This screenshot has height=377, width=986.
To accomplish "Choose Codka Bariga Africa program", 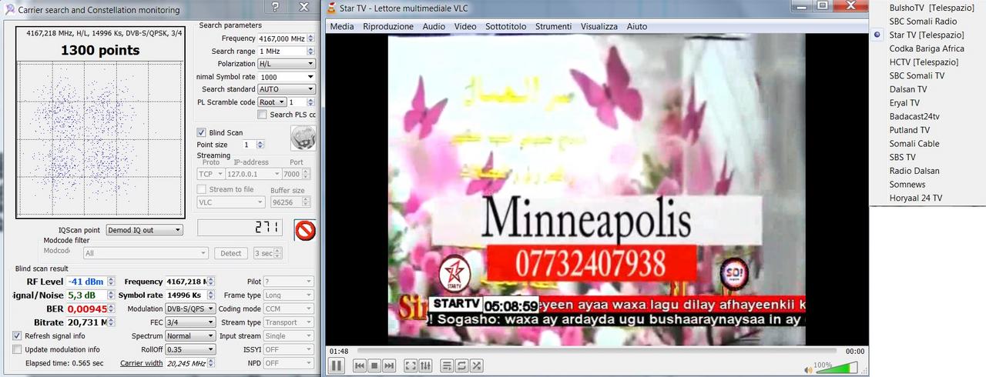I will tap(926, 48).
